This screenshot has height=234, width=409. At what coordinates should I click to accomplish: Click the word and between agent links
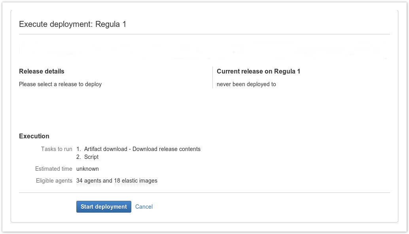point(108,181)
